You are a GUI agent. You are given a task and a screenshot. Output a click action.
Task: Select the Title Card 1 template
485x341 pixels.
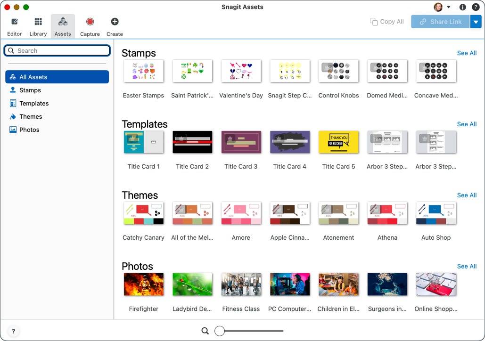(143, 142)
